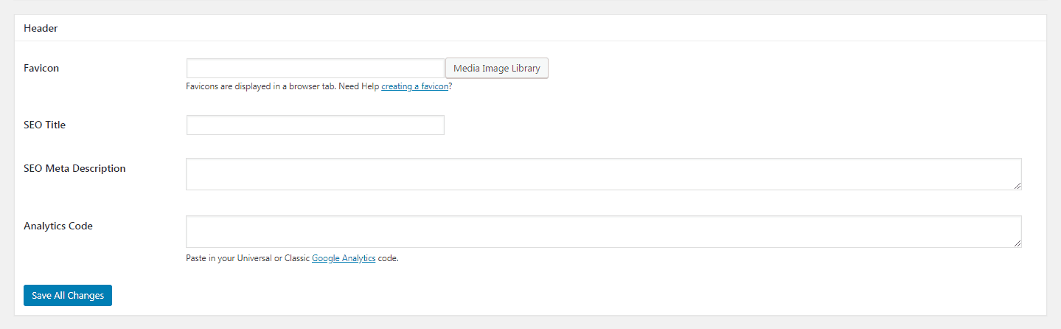Screen dimensions: 1061x329
Task: Click the 'Paste in your Universal or Classic' hint
Action: pyautogui.click(x=248, y=258)
